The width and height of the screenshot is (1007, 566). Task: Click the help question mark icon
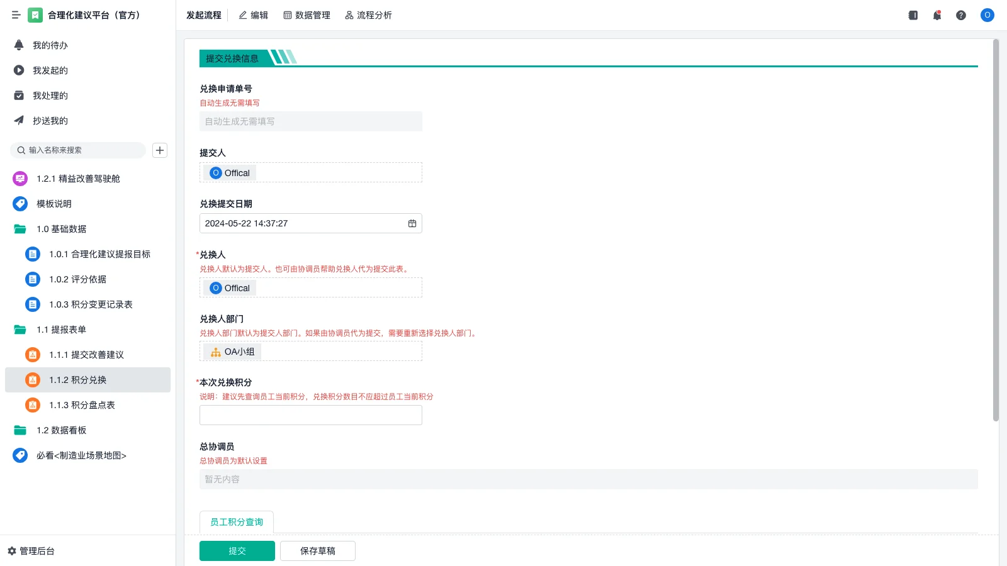[961, 15]
